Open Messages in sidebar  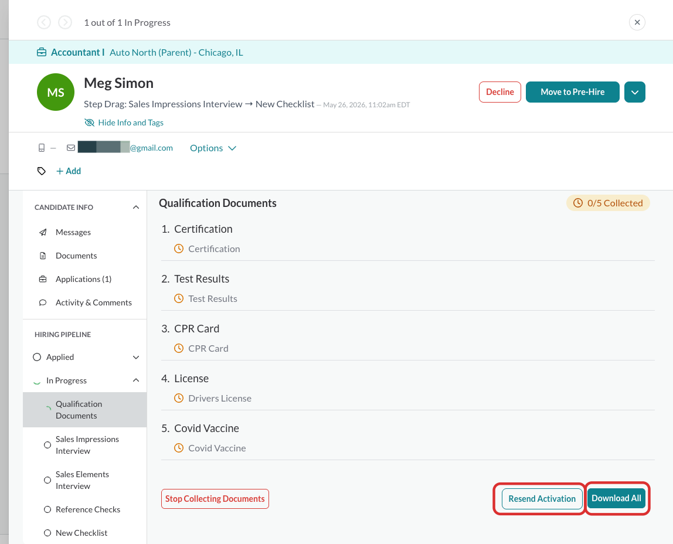point(73,232)
